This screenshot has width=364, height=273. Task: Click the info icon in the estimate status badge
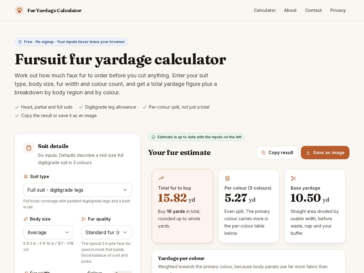coord(153,137)
